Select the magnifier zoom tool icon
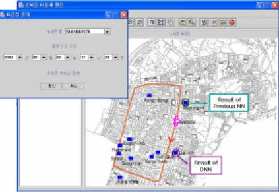Image resolution: width=279 pixels, height=192 pixels. (140, 22)
